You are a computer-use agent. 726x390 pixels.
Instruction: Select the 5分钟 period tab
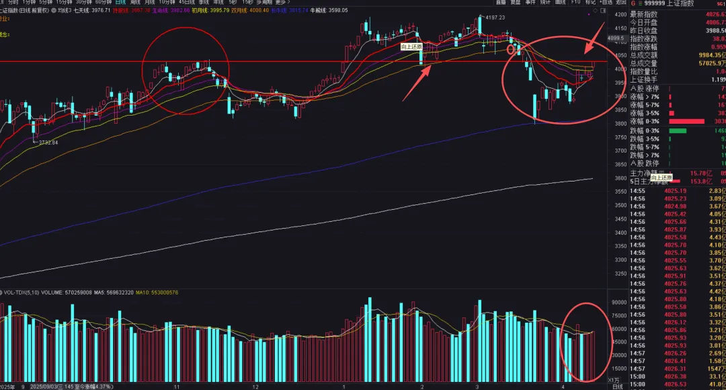[x=46, y=2]
